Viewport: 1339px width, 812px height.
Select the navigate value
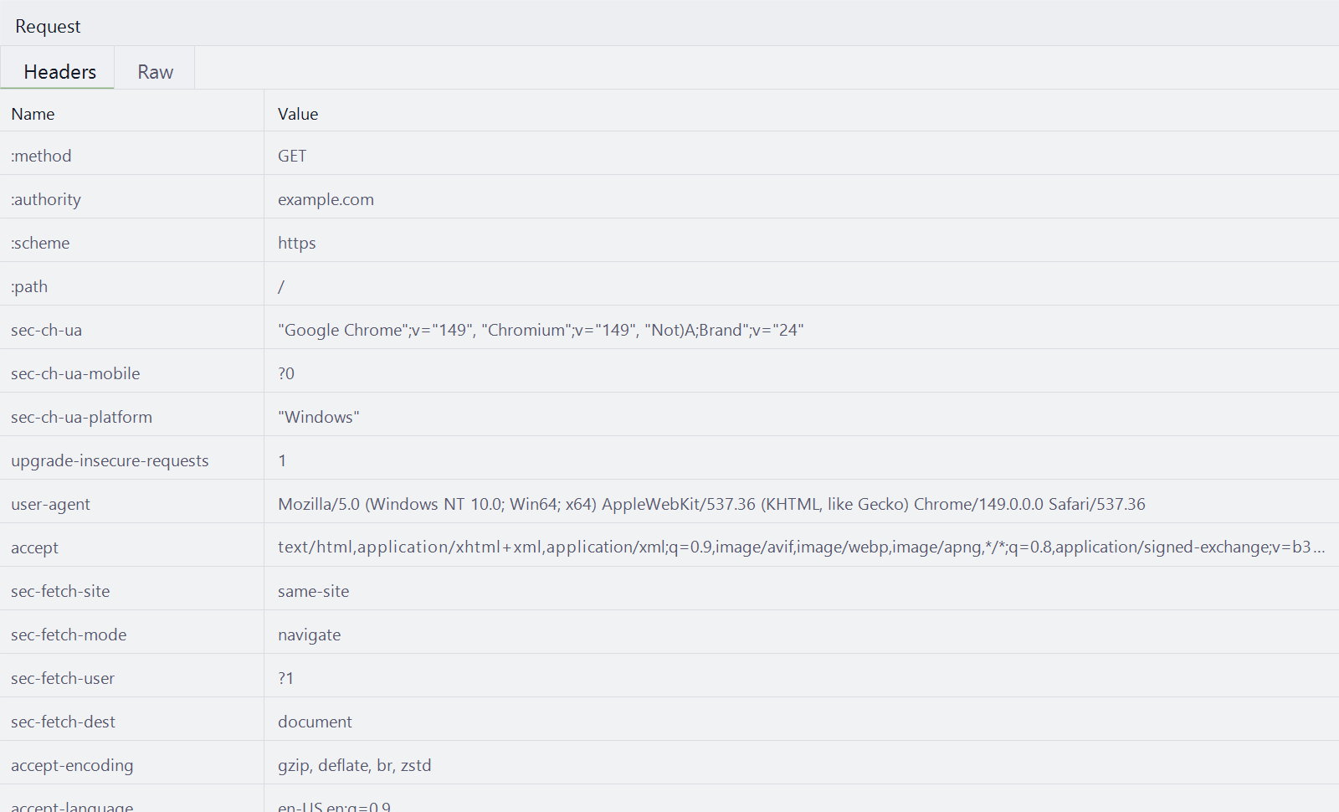tap(309, 635)
